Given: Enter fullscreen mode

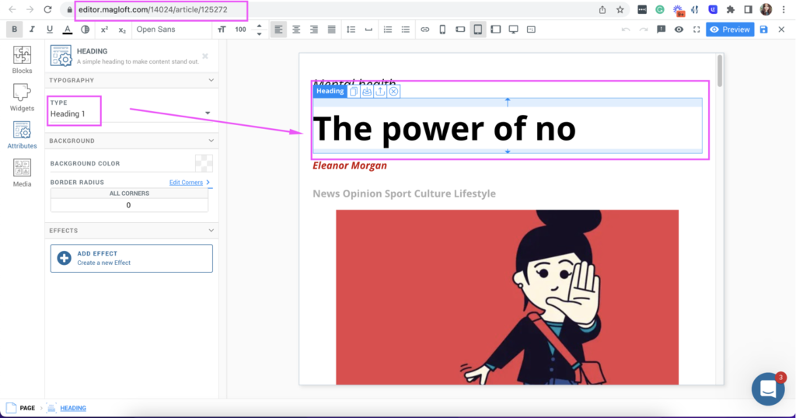Looking at the screenshot, I should pyautogui.click(x=696, y=30).
